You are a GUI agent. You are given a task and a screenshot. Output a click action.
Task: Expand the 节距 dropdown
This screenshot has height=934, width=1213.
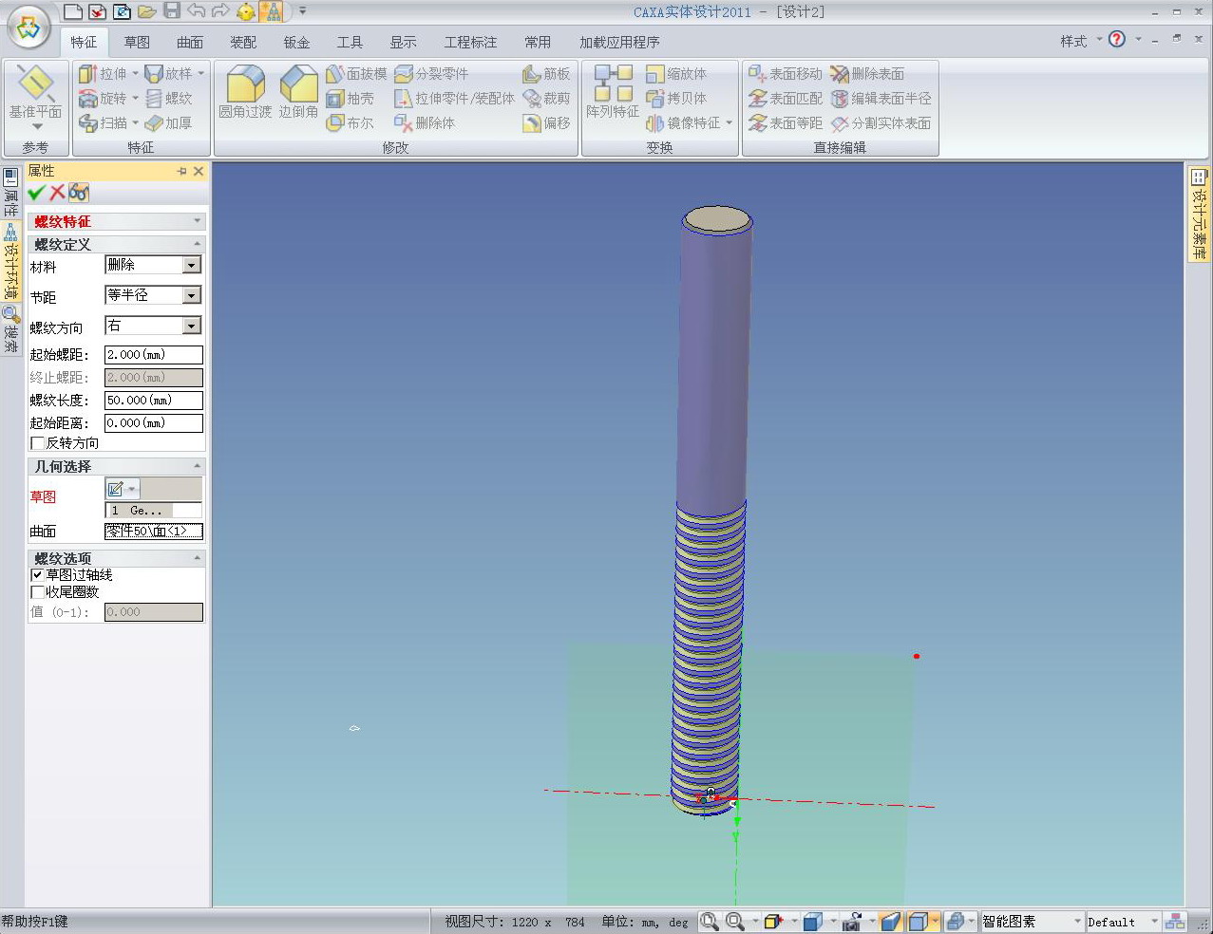click(x=192, y=296)
